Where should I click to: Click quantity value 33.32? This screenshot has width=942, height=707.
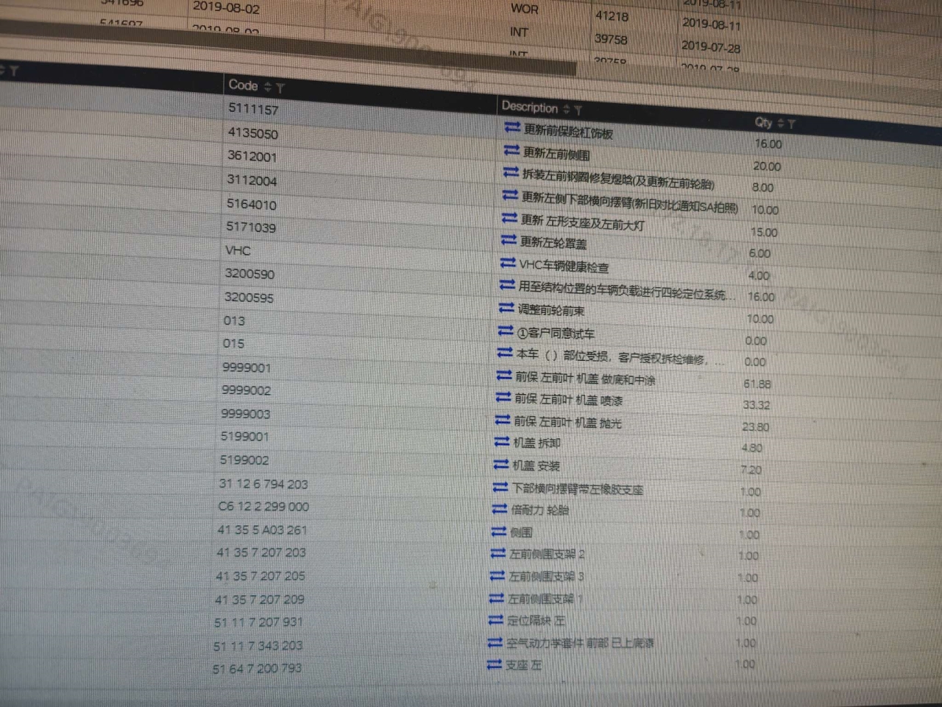click(x=757, y=405)
